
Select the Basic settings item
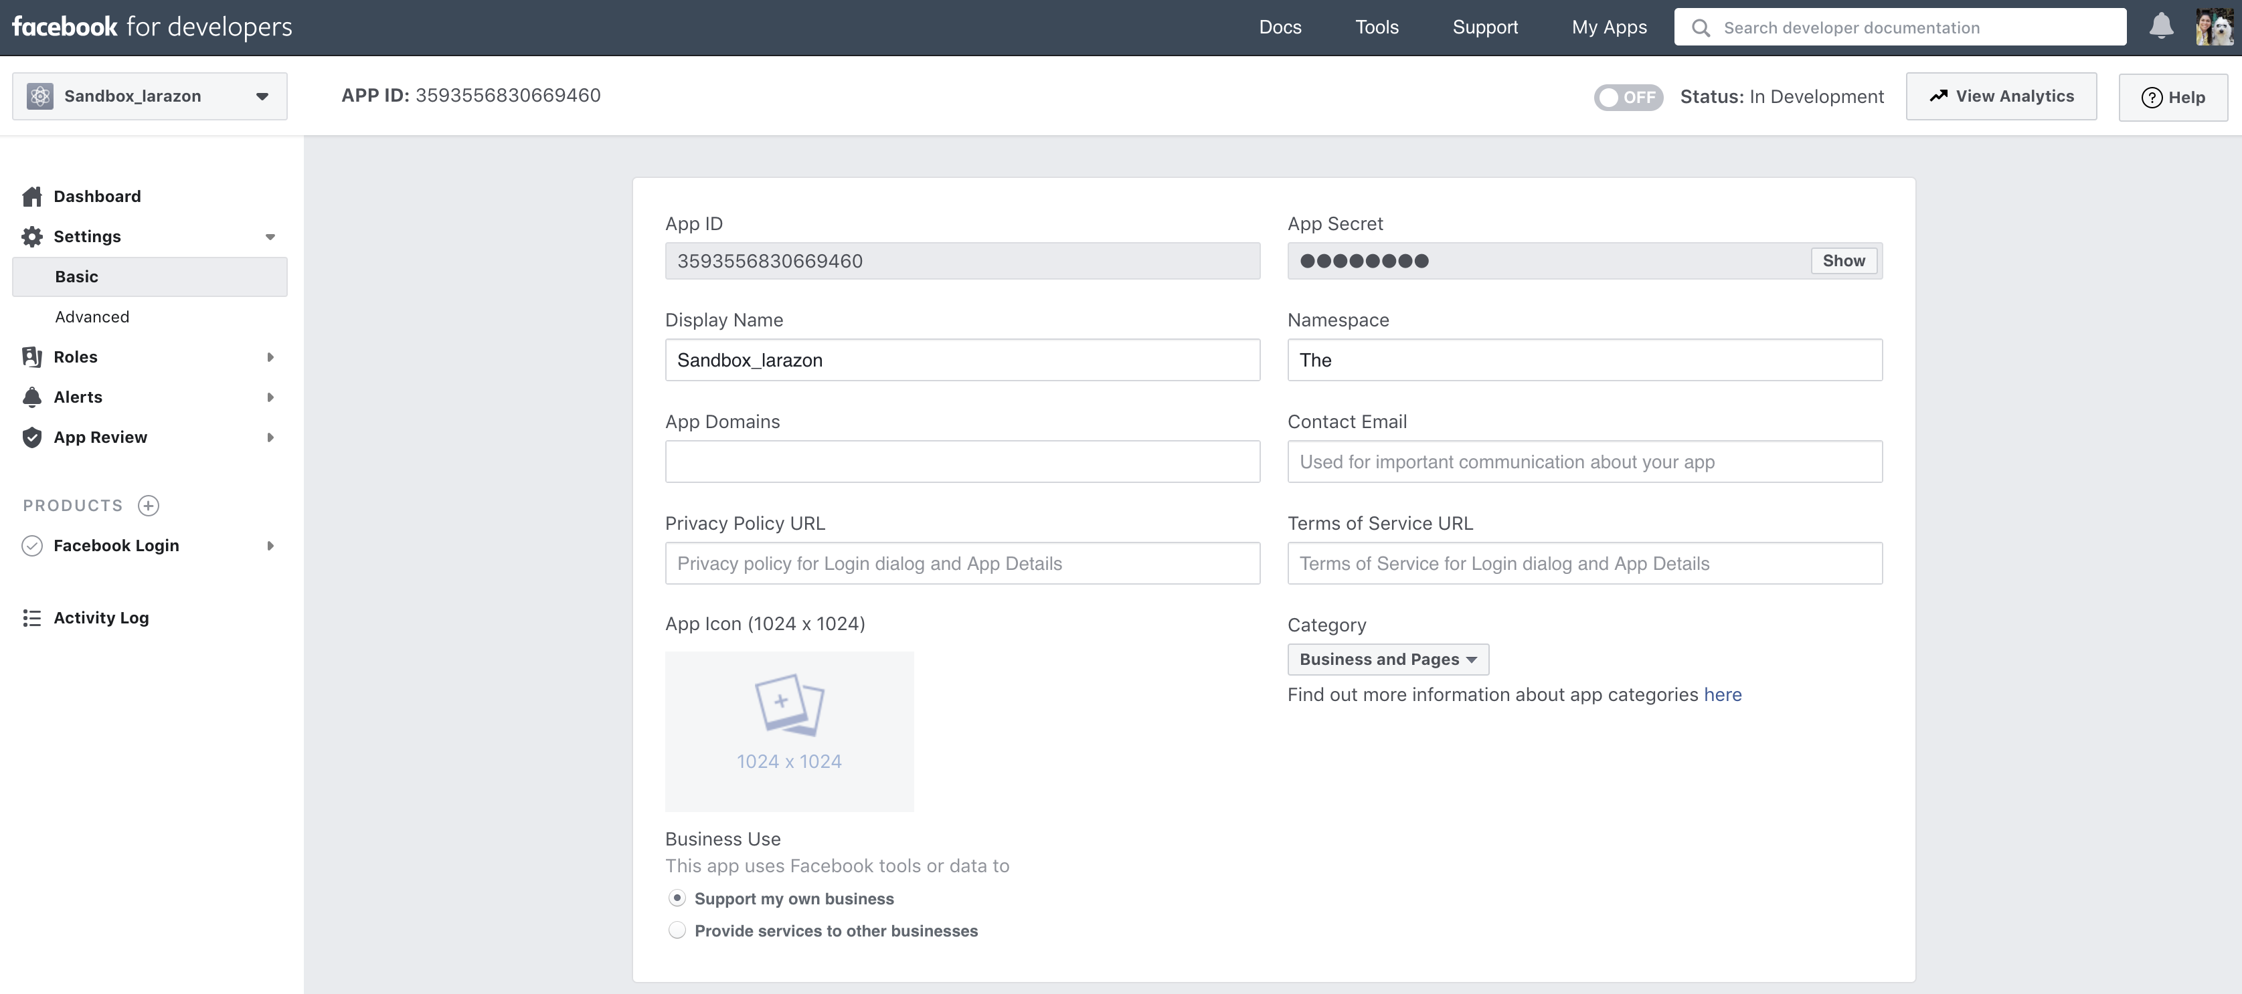[x=150, y=276]
